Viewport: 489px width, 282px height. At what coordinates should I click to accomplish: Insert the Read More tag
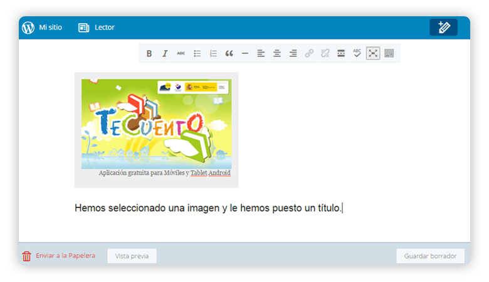pos(341,54)
